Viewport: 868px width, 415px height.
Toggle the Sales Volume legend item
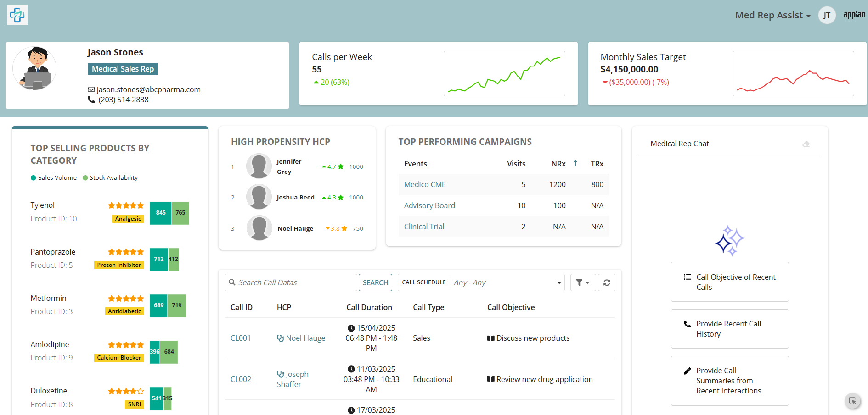tap(54, 178)
